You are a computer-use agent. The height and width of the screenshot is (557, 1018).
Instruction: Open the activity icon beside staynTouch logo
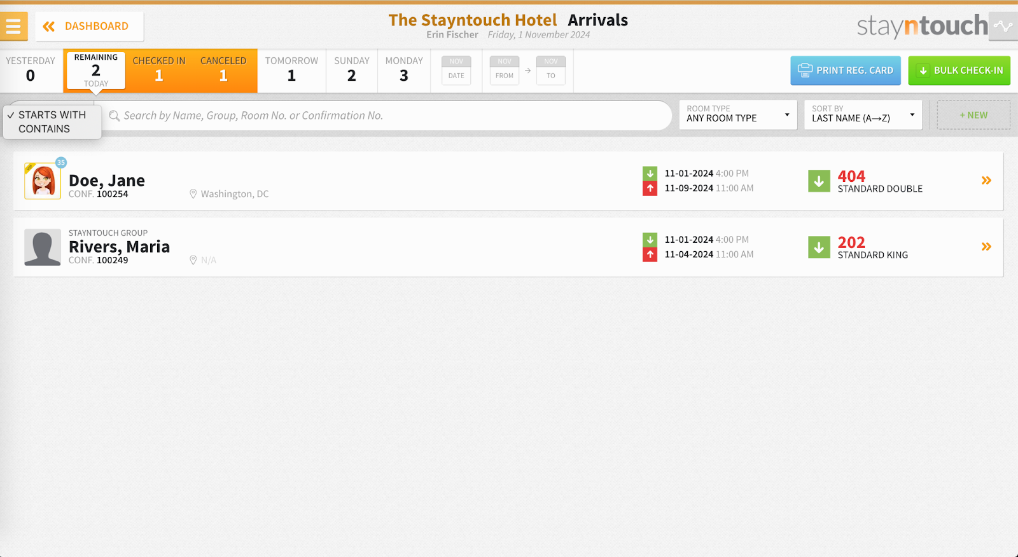(x=1003, y=26)
